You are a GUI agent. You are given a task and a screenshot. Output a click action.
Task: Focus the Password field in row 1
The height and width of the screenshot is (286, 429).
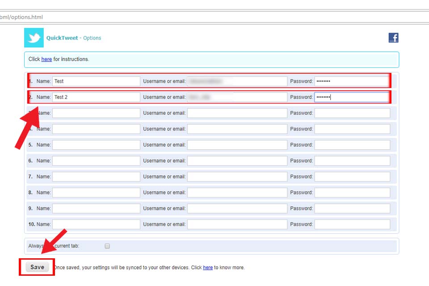click(x=352, y=81)
